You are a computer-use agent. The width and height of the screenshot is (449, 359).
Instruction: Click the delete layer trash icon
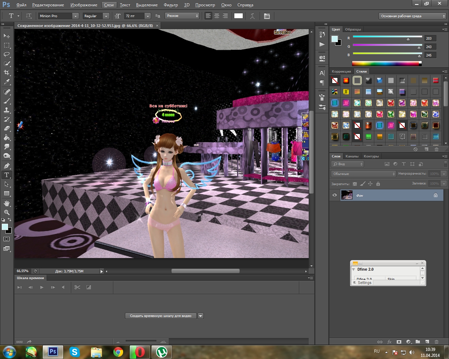(436, 341)
